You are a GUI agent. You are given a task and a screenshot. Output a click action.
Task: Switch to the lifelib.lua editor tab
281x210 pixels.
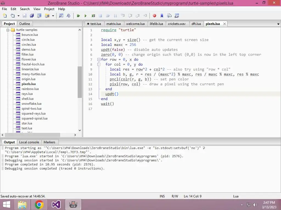[156, 24]
